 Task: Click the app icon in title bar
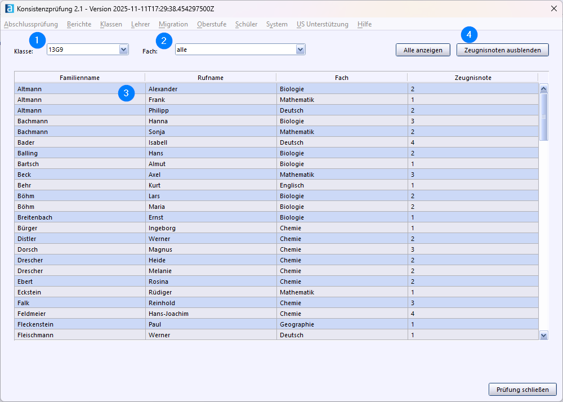(x=9, y=9)
